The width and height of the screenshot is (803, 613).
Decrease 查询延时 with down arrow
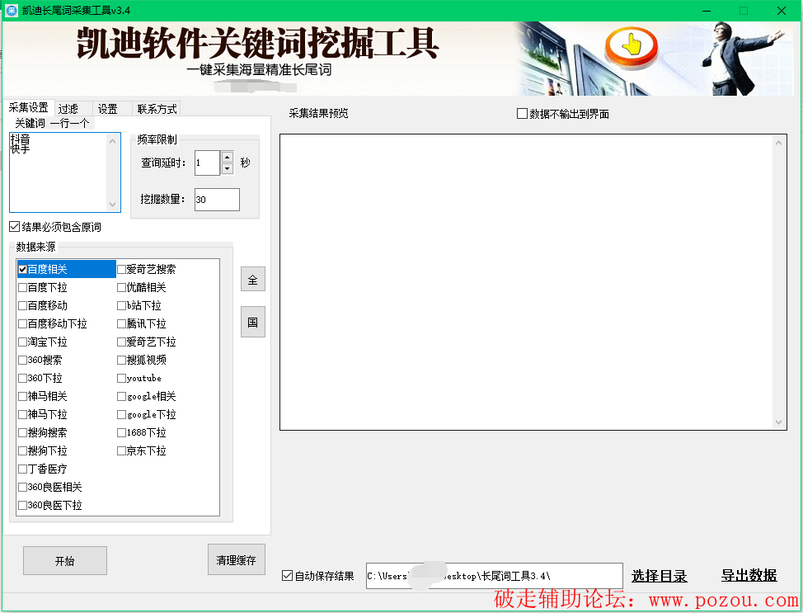pos(228,168)
